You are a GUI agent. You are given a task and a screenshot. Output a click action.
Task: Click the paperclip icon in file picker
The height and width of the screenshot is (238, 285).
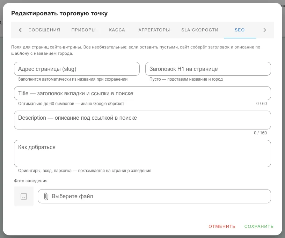[46, 196]
